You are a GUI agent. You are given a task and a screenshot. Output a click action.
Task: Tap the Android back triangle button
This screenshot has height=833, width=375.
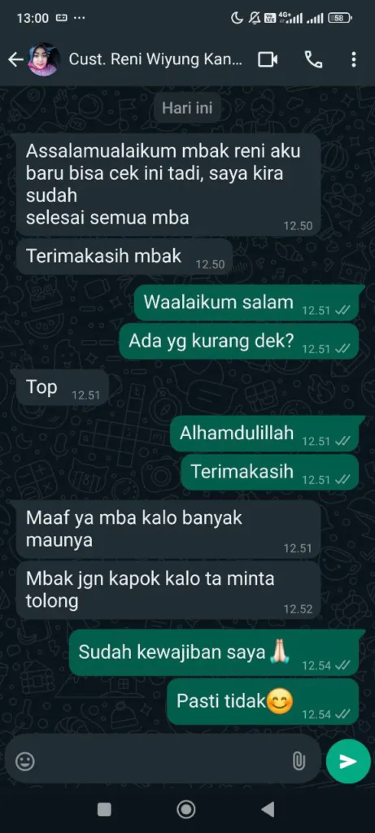click(x=268, y=809)
